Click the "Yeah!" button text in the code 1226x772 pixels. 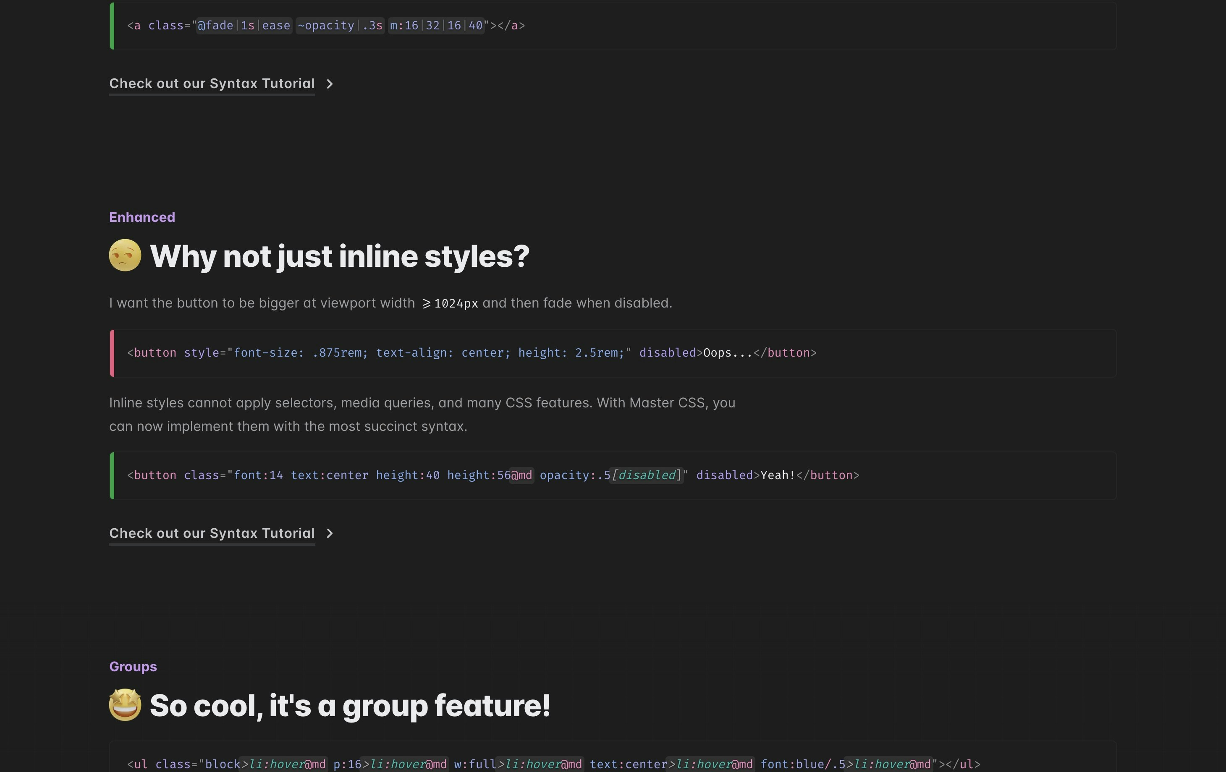pyautogui.click(x=778, y=475)
